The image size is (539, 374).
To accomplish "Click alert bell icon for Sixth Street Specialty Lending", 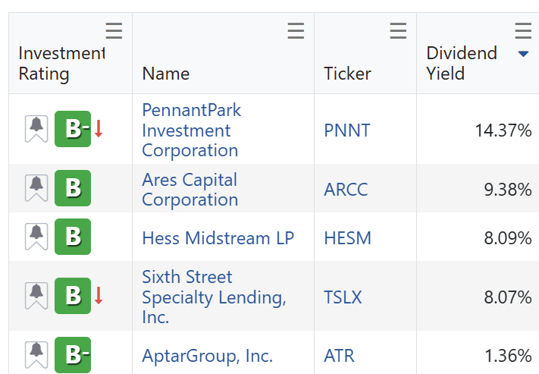I will [36, 296].
